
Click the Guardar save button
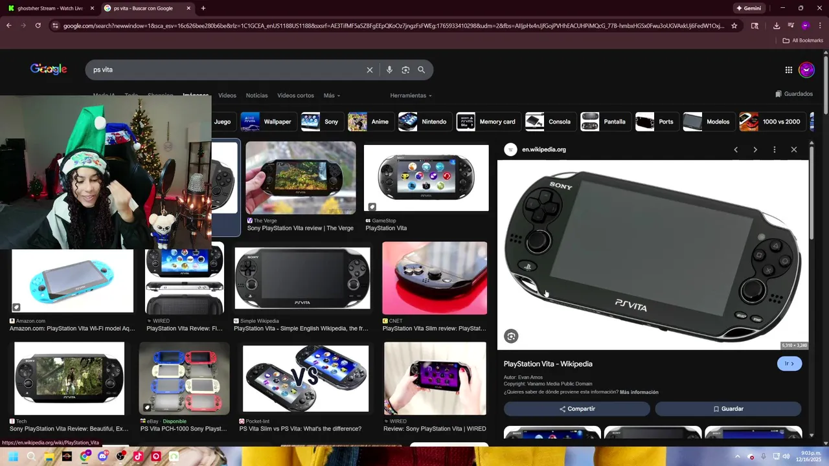728,409
